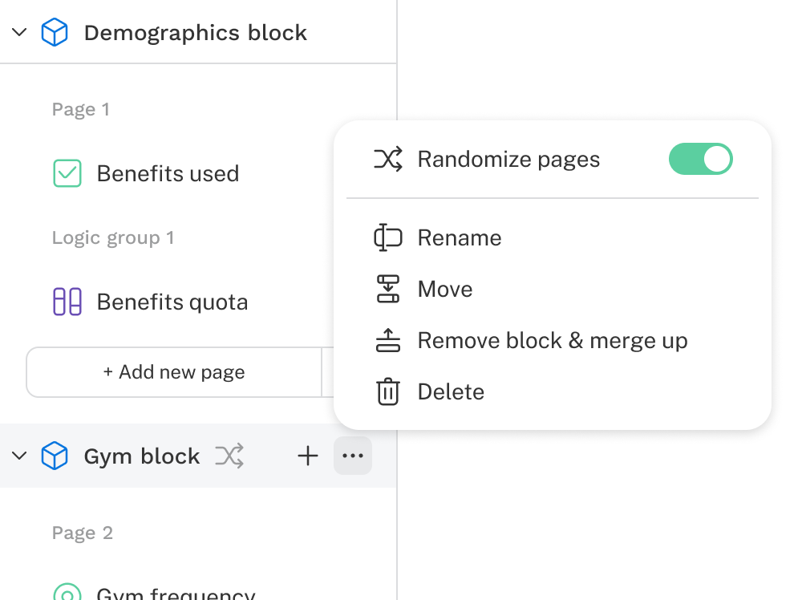Choose Delete from the block menu
This screenshot has width=802, height=600.
coord(451,392)
